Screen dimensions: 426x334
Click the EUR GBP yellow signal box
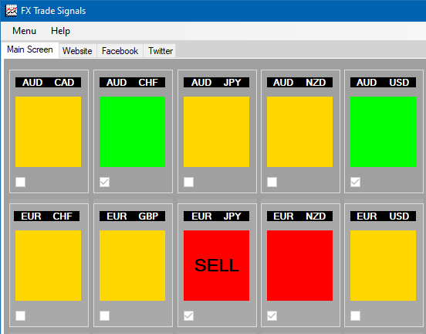[132, 266]
